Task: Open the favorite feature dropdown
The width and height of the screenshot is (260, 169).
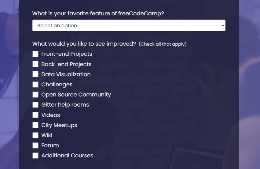Action: (x=129, y=25)
